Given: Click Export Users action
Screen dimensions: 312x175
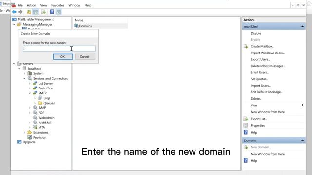Looking at the screenshot, I should point(260,59).
